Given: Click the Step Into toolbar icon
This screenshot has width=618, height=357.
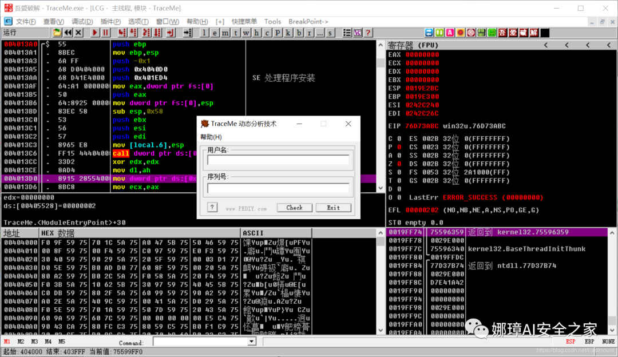Looking at the screenshot, I should coord(122,33).
